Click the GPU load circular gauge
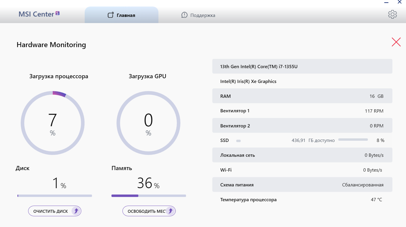Viewport: 406px width, 227px height. [x=148, y=123]
